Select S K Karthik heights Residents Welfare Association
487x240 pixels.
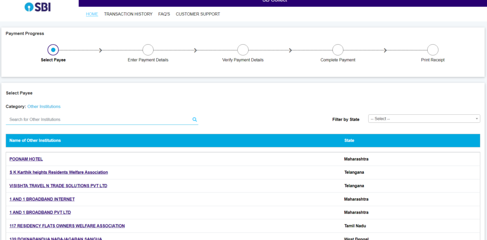pos(58,172)
